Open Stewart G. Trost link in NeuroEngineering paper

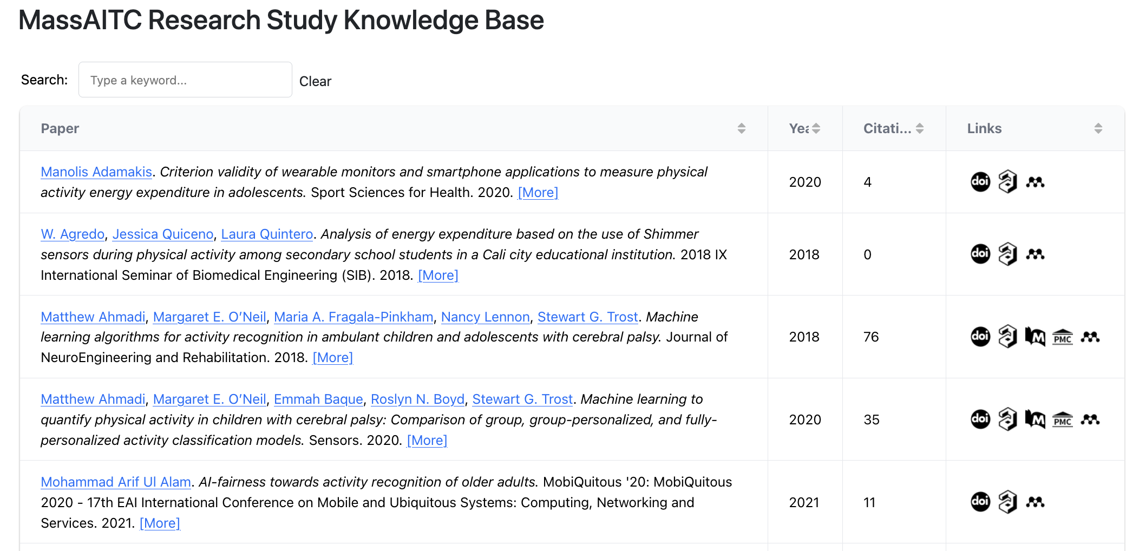[x=588, y=317]
